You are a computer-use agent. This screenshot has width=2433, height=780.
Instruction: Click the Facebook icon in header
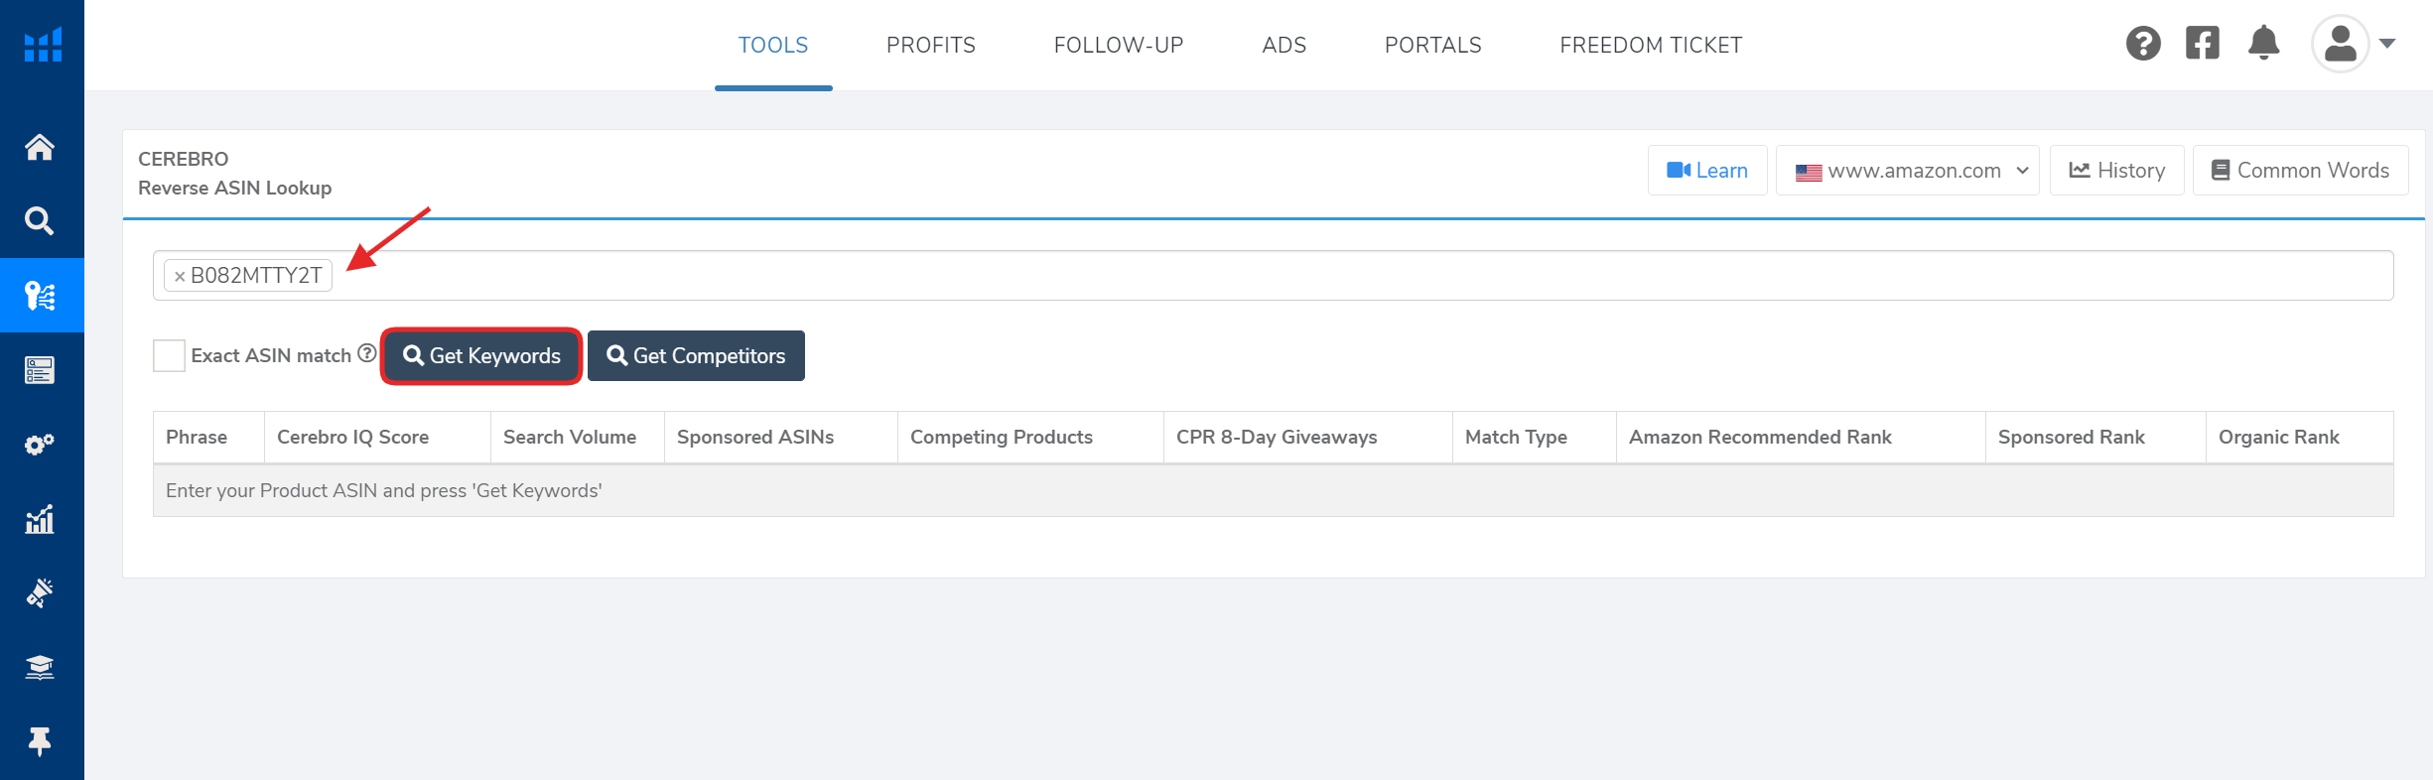click(2202, 44)
